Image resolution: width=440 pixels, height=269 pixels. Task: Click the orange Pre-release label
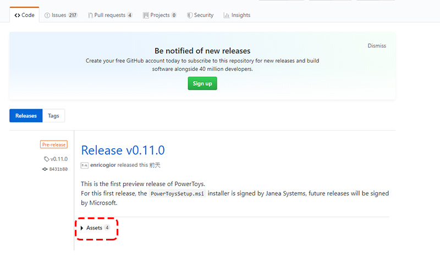pyautogui.click(x=53, y=145)
